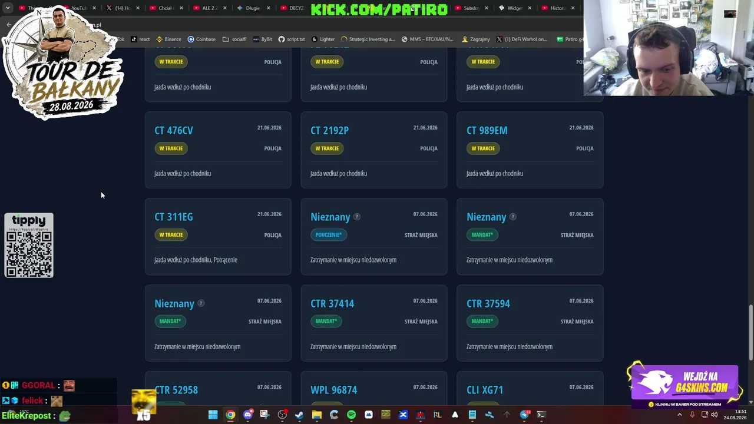754x424 pixels.
Task: Close the Histori browser tab
Action: [573, 8]
